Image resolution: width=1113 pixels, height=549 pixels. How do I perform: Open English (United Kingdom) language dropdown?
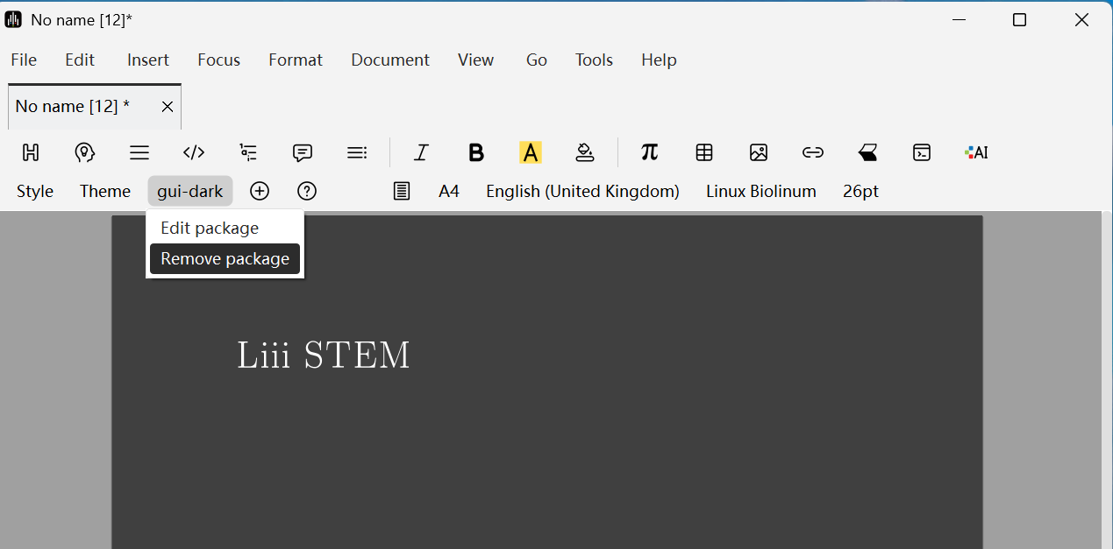click(582, 191)
